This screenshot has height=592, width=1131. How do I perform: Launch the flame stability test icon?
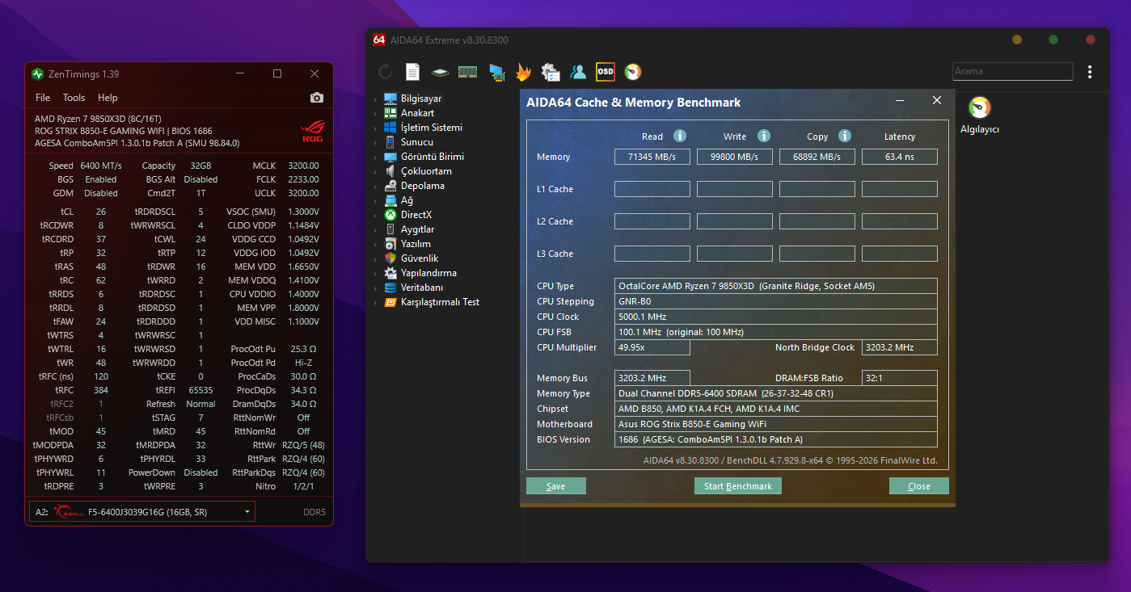(x=523, y=72)
